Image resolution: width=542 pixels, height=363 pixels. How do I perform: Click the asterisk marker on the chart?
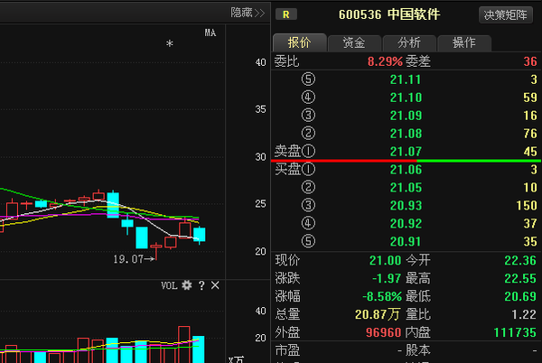170,44
